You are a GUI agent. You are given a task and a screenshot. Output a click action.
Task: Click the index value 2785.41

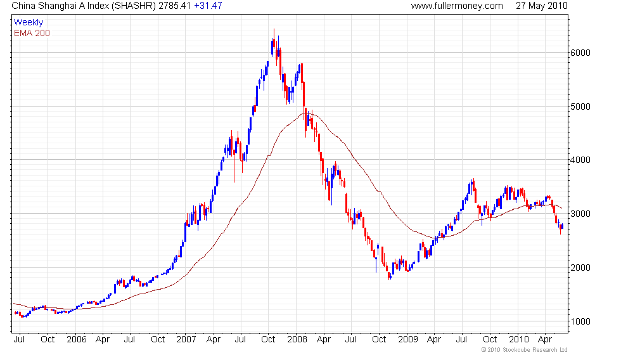coord(175,6)
